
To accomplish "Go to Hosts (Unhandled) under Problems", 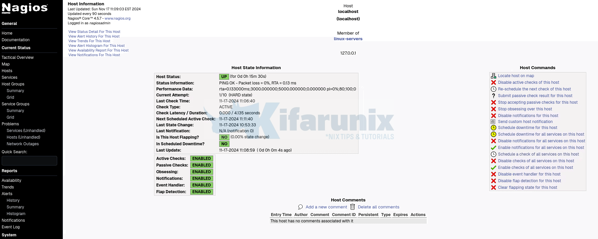I will [x=23, y=137].
